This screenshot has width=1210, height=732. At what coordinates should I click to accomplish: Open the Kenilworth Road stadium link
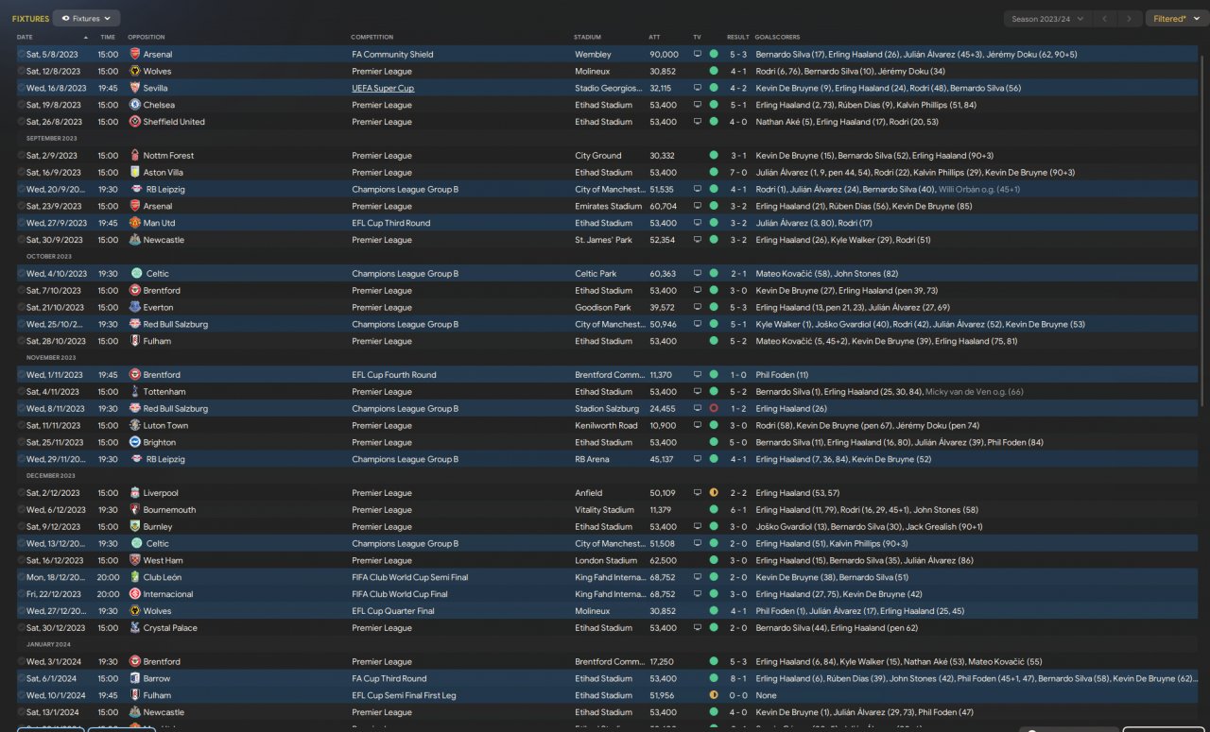pos(606,426)
